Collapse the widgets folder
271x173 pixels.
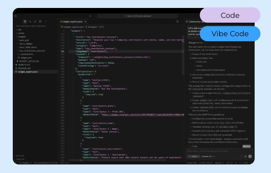point(22,37)
